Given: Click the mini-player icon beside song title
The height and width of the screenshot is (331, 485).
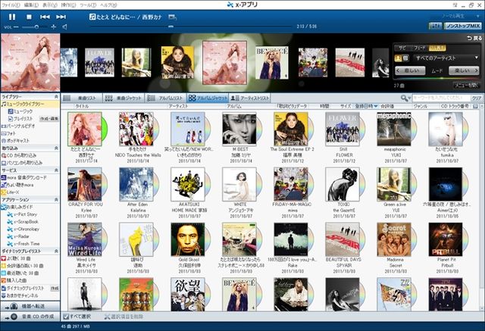Looking at the screenshot, I should coord(172,17).
